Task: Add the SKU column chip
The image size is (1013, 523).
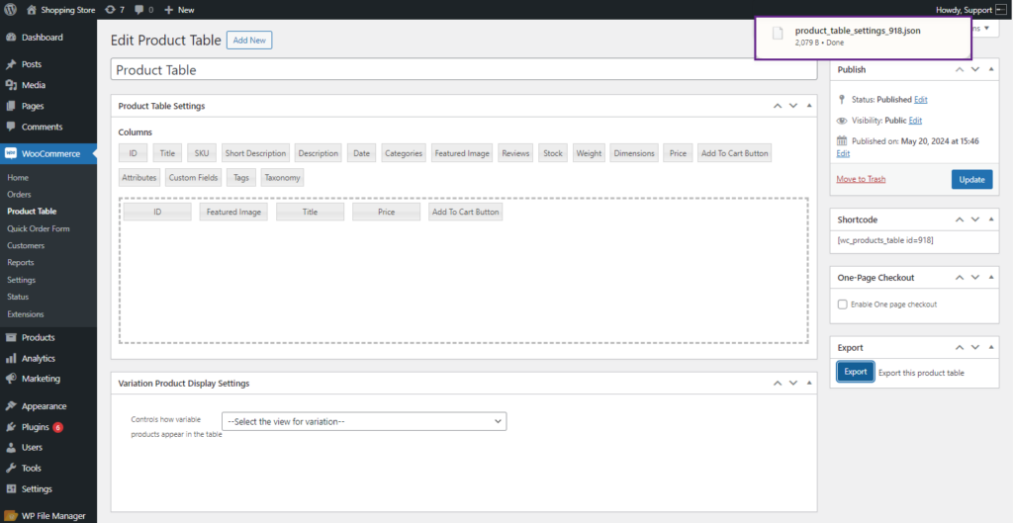Action: (x=202, y=153)
